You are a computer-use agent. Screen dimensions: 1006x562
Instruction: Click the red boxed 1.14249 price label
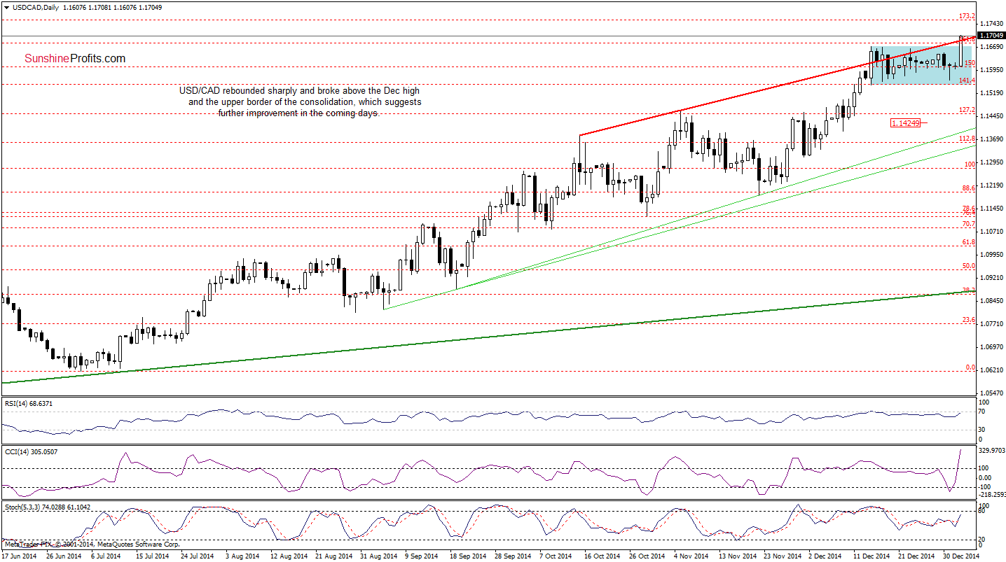907,123
